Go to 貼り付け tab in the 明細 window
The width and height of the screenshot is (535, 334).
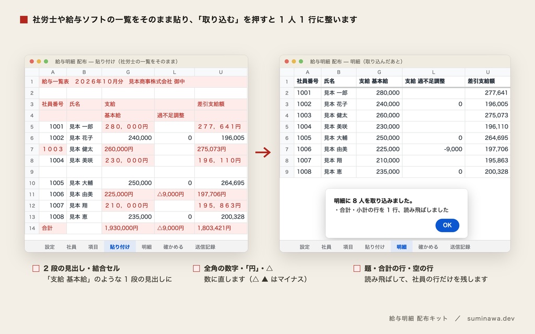375,247
